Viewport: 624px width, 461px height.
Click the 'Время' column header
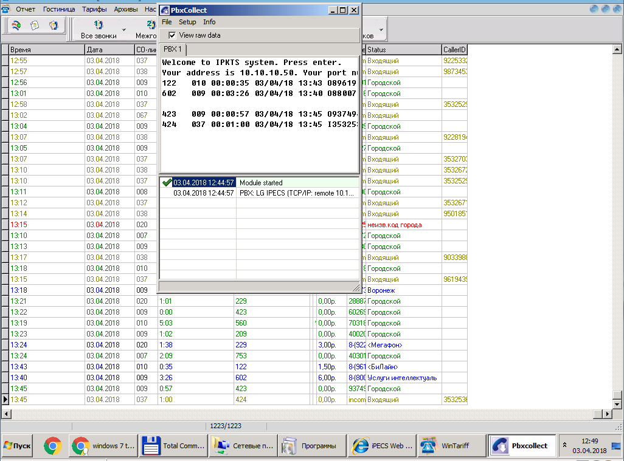tap(46, 50)
